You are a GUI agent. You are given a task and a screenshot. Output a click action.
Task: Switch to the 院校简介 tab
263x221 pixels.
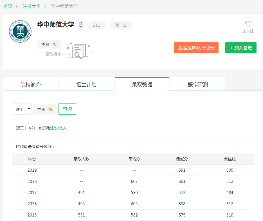tap(31, 84)
